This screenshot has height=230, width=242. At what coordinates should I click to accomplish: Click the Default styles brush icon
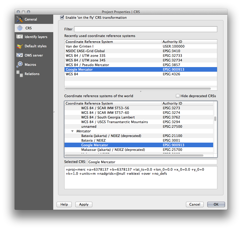tap(20, 46)
